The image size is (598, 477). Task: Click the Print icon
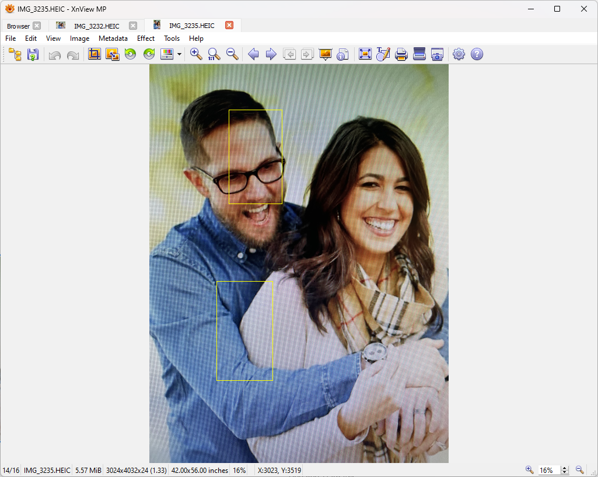[x=401, y=54]
